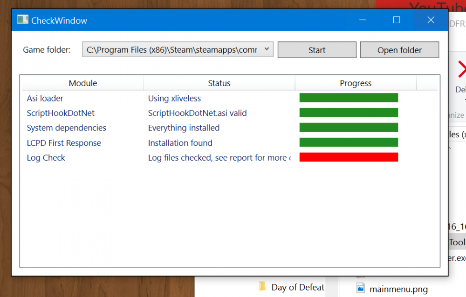The height and width of the screenshot is (297, 466).
Task: Click the Asi loader green progress bar
Action: click(349, 98)
